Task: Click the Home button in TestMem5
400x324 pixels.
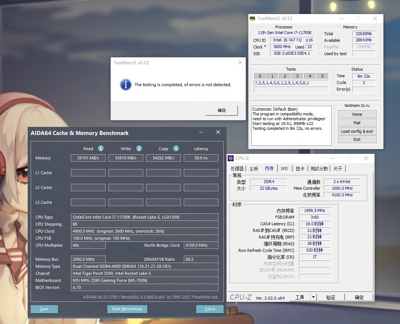Action: pos(357,114)
